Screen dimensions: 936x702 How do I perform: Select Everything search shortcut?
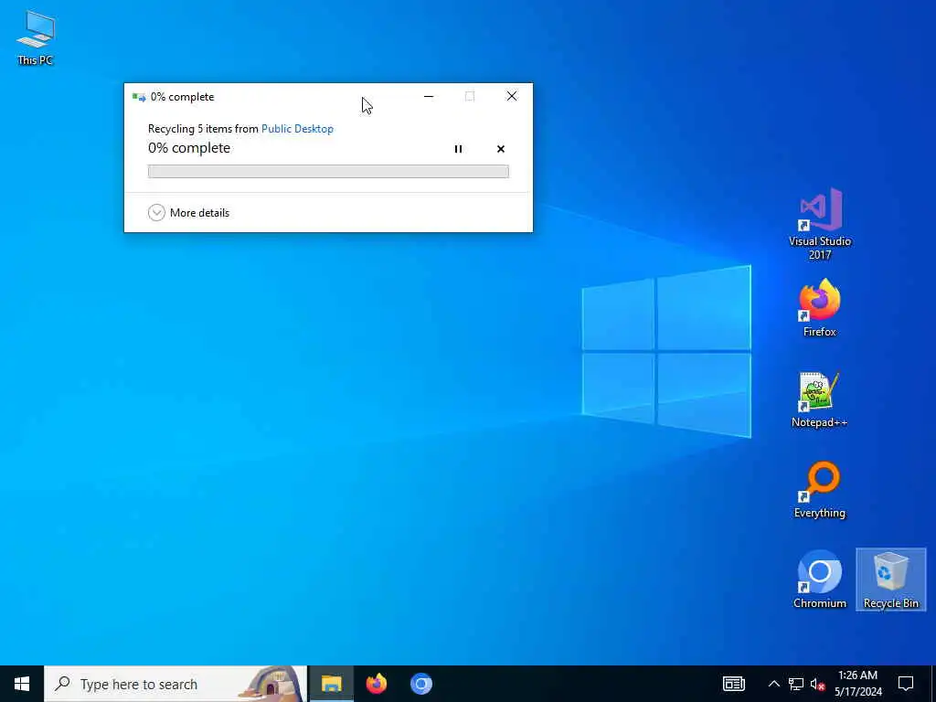(x=820, y=490)
